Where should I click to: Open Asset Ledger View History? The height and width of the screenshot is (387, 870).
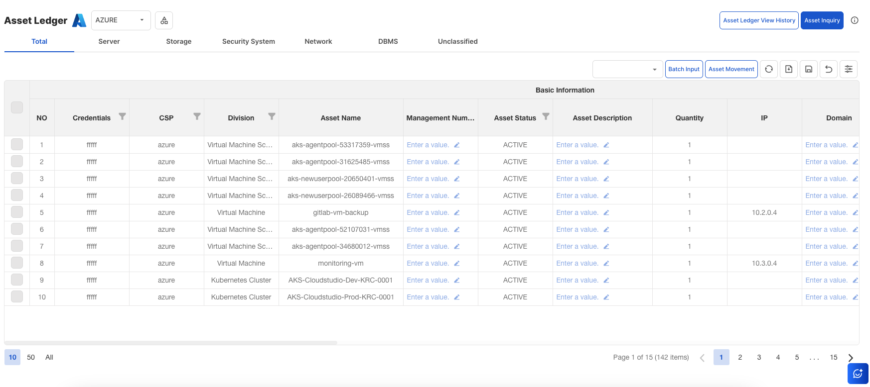759,20
